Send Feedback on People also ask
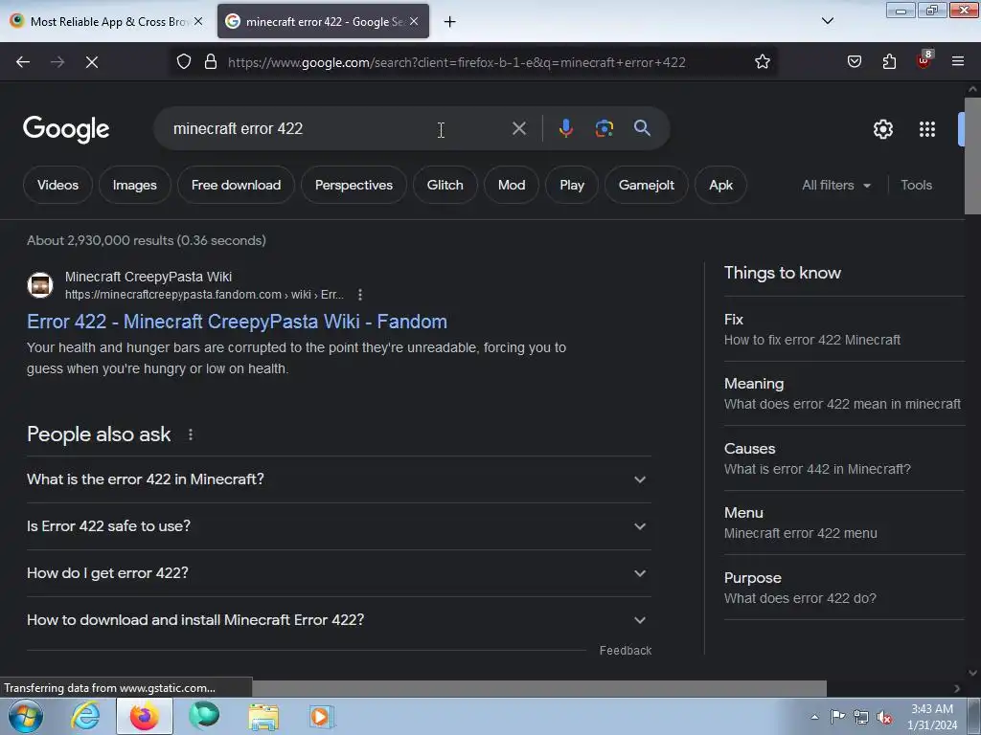981x735 pixels. click(x=625, y=651)
